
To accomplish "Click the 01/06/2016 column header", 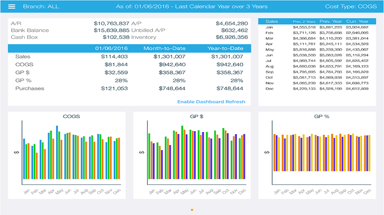I will click(x=111, y=48).
